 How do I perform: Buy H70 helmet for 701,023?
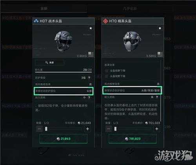132,139
